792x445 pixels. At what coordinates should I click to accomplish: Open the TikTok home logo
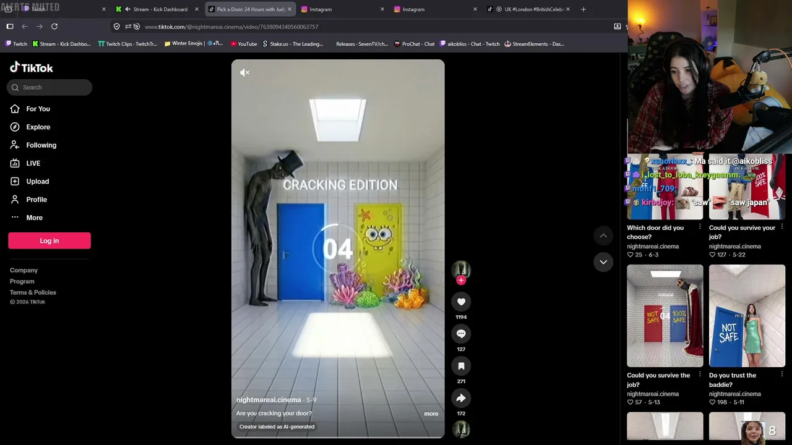tap(32, 67)
